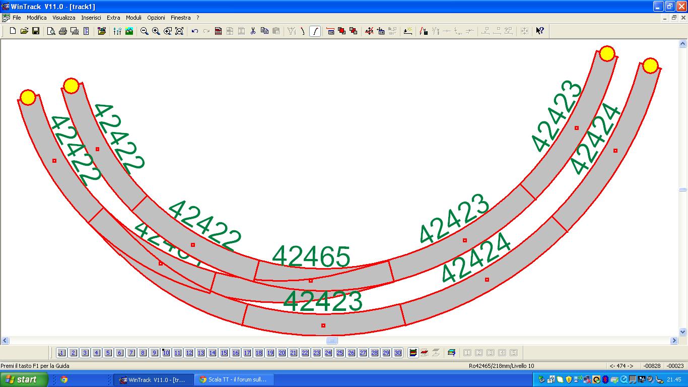Switch to Scala TT forum taskbar button

[x=233, y=379]
